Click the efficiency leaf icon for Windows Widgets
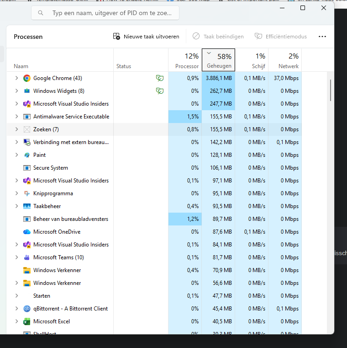347x348 pixels. [x=160, y=91]
